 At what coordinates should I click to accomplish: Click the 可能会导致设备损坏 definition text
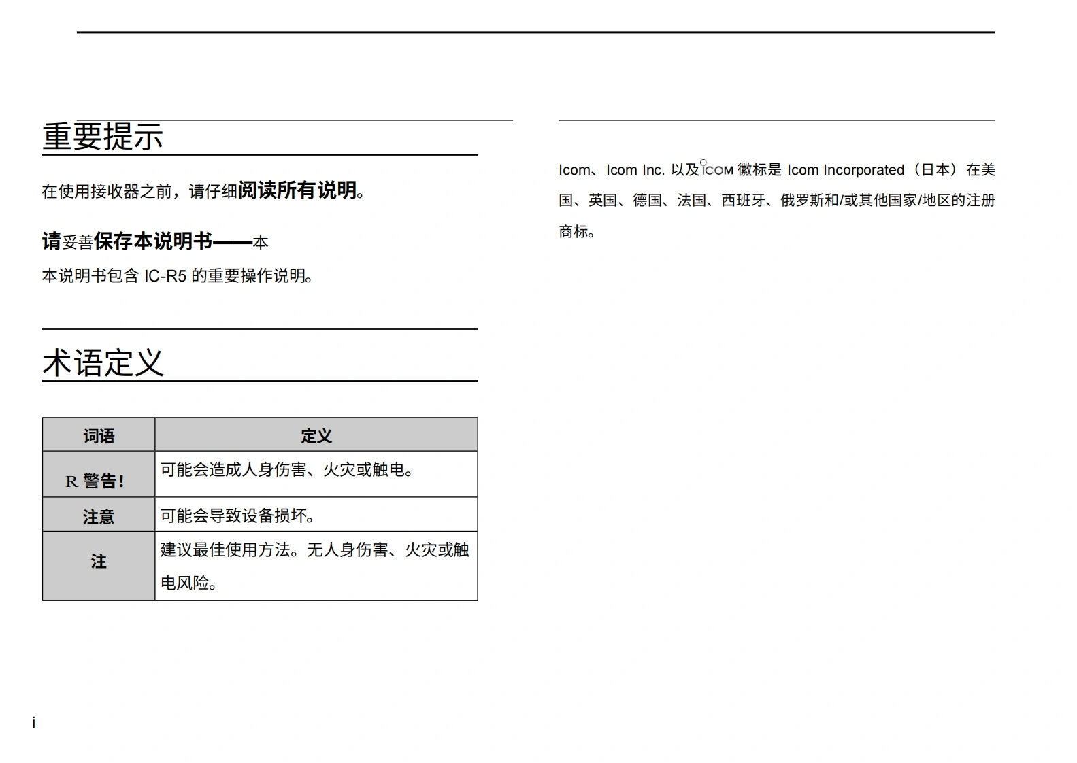click(x=237, y=516)
